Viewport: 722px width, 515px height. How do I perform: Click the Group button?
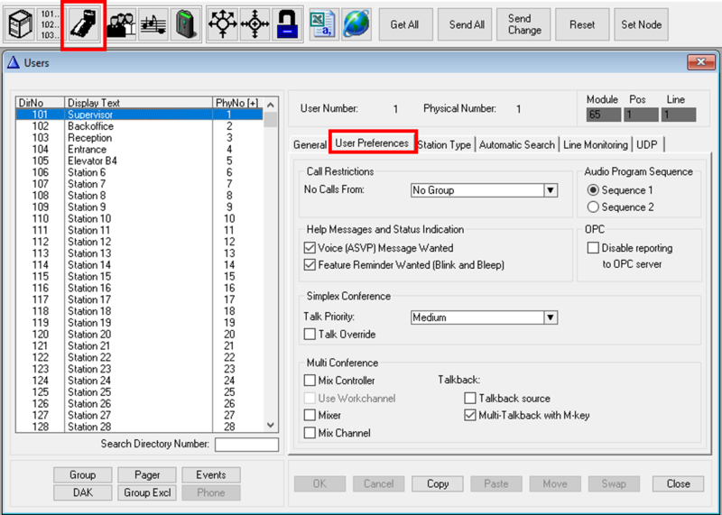click(83, 474)
